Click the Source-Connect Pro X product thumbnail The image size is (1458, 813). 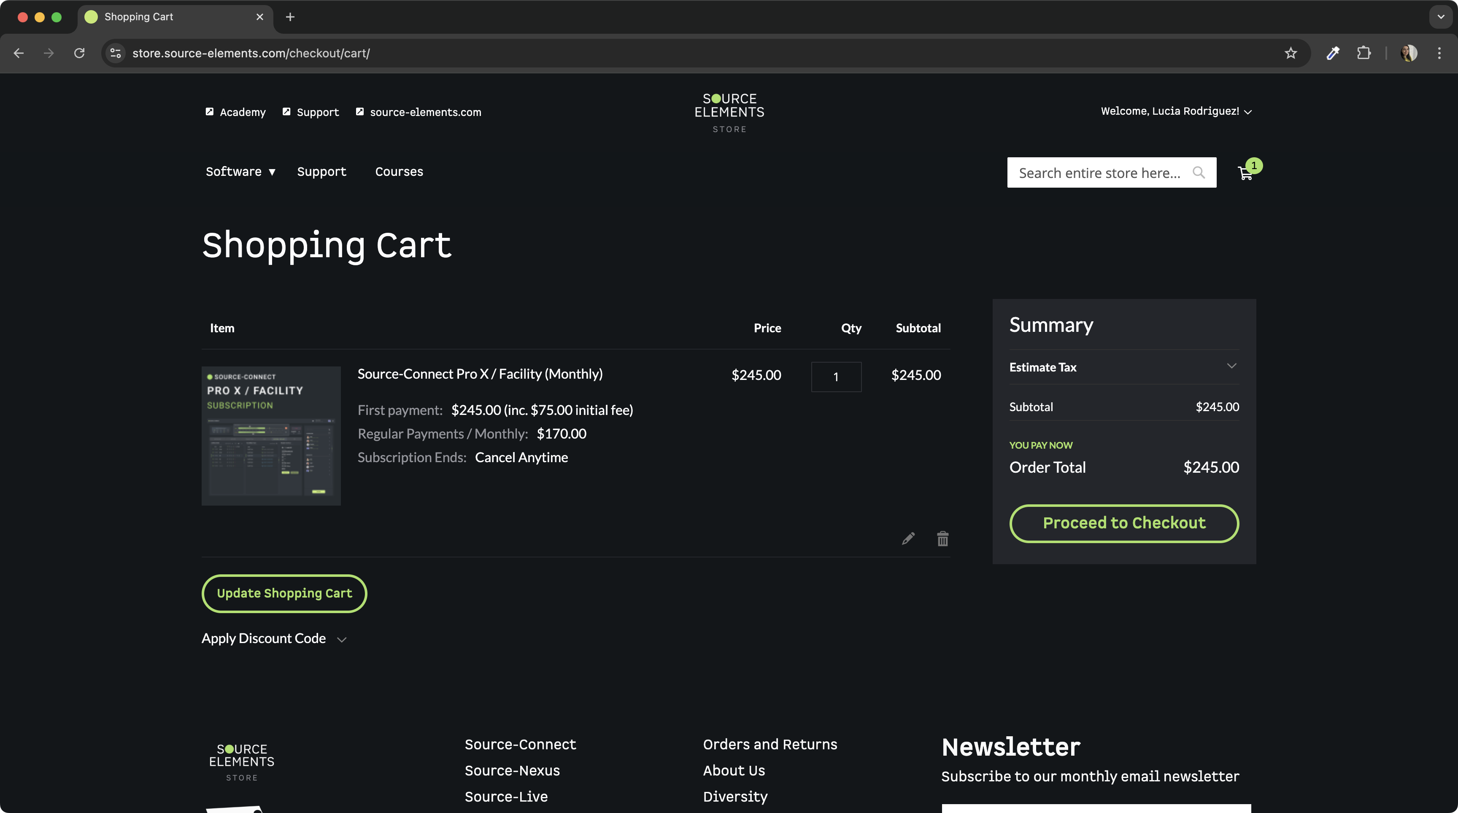click(x=271, y=436)
